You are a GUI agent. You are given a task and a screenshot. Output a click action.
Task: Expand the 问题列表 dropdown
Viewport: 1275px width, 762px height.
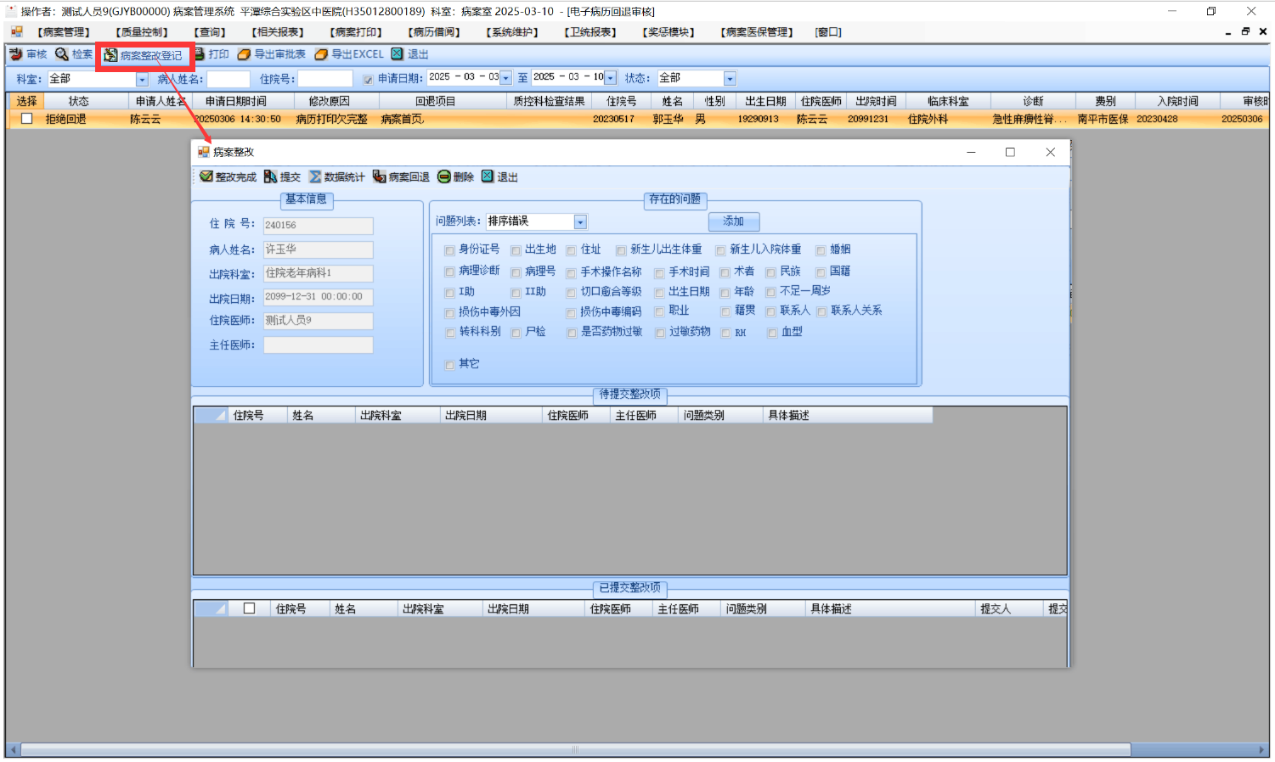[x=580, y=221]
